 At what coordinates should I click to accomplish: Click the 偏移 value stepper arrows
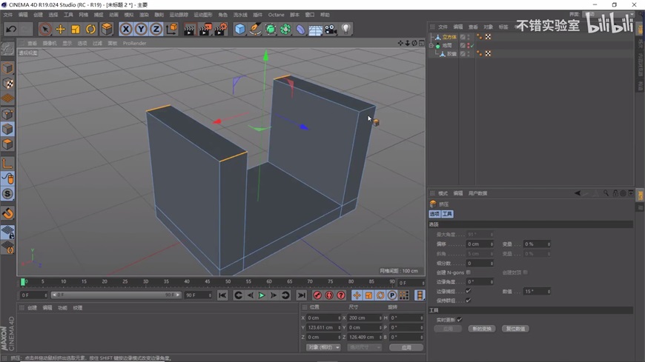pos(492,244)
